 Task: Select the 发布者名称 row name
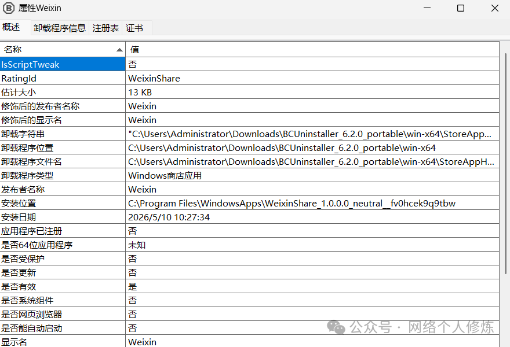pos(63,189)
